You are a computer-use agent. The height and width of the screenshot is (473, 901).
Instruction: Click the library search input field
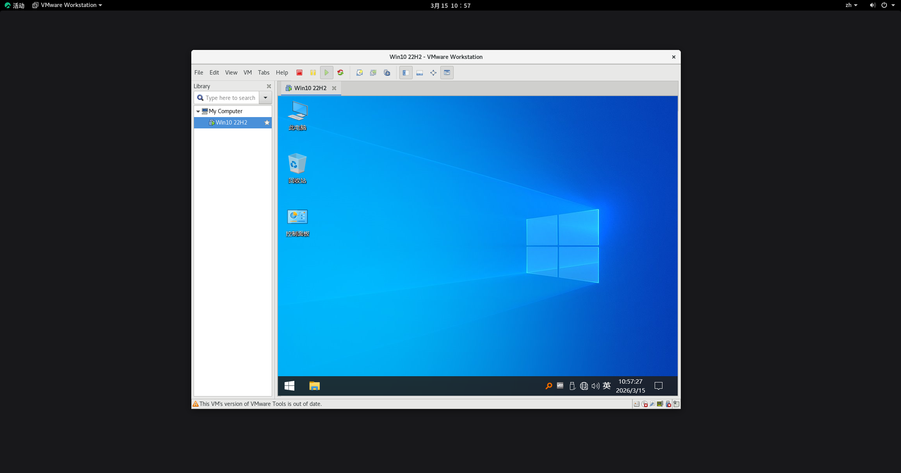pos(230,98)
